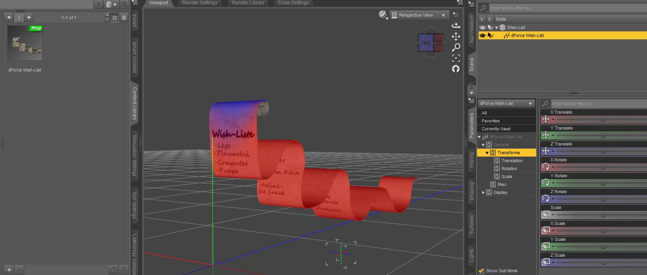This screenshot has height=275, width=647.
Task: Collapse the General group expander
Action: (483, 145)
